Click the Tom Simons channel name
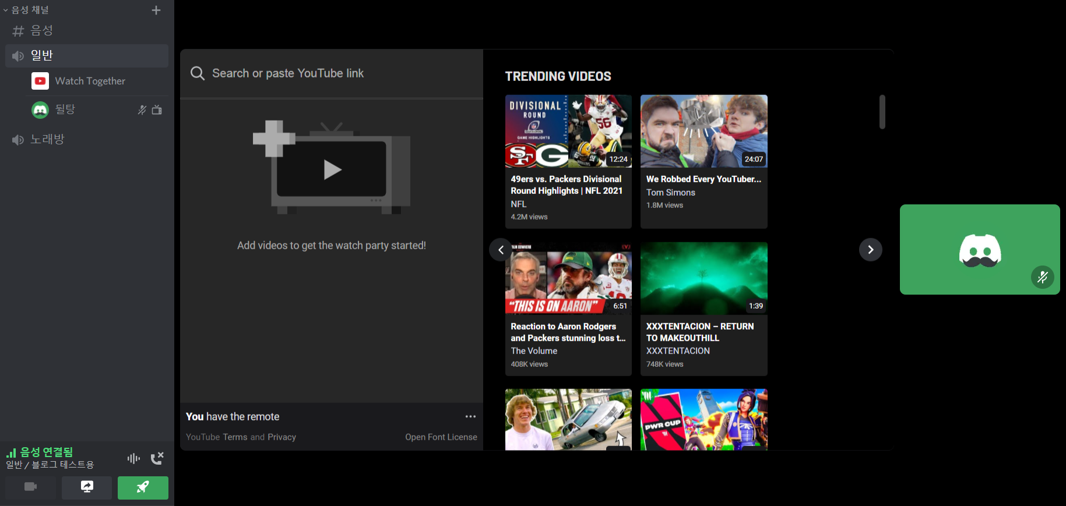The height and width of the screenshot is (506, 1066). [671, 192]
